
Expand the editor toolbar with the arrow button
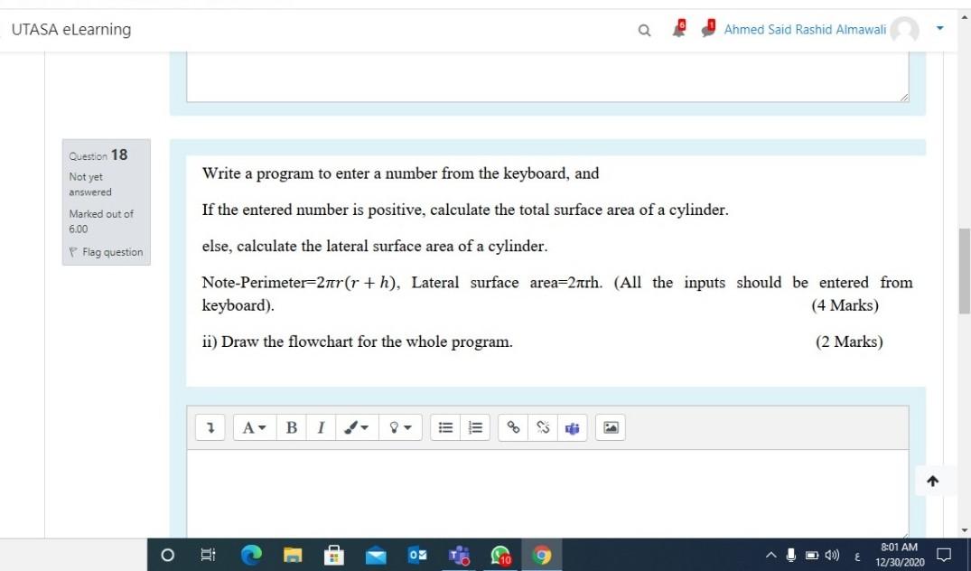pyautogui.click(x=210, y=427)
